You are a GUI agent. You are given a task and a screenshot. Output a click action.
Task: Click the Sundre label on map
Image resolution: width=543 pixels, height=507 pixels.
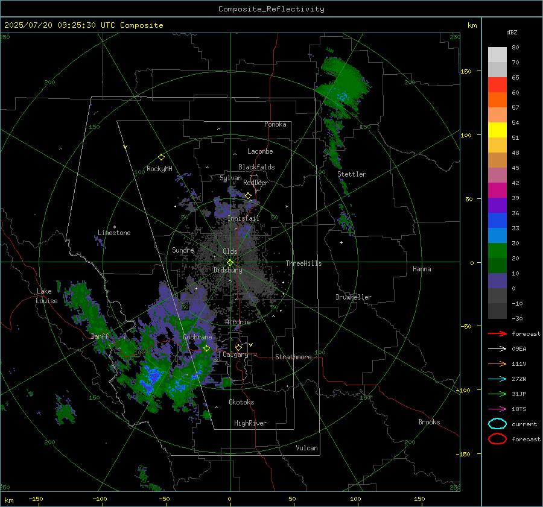coord(183,250)
